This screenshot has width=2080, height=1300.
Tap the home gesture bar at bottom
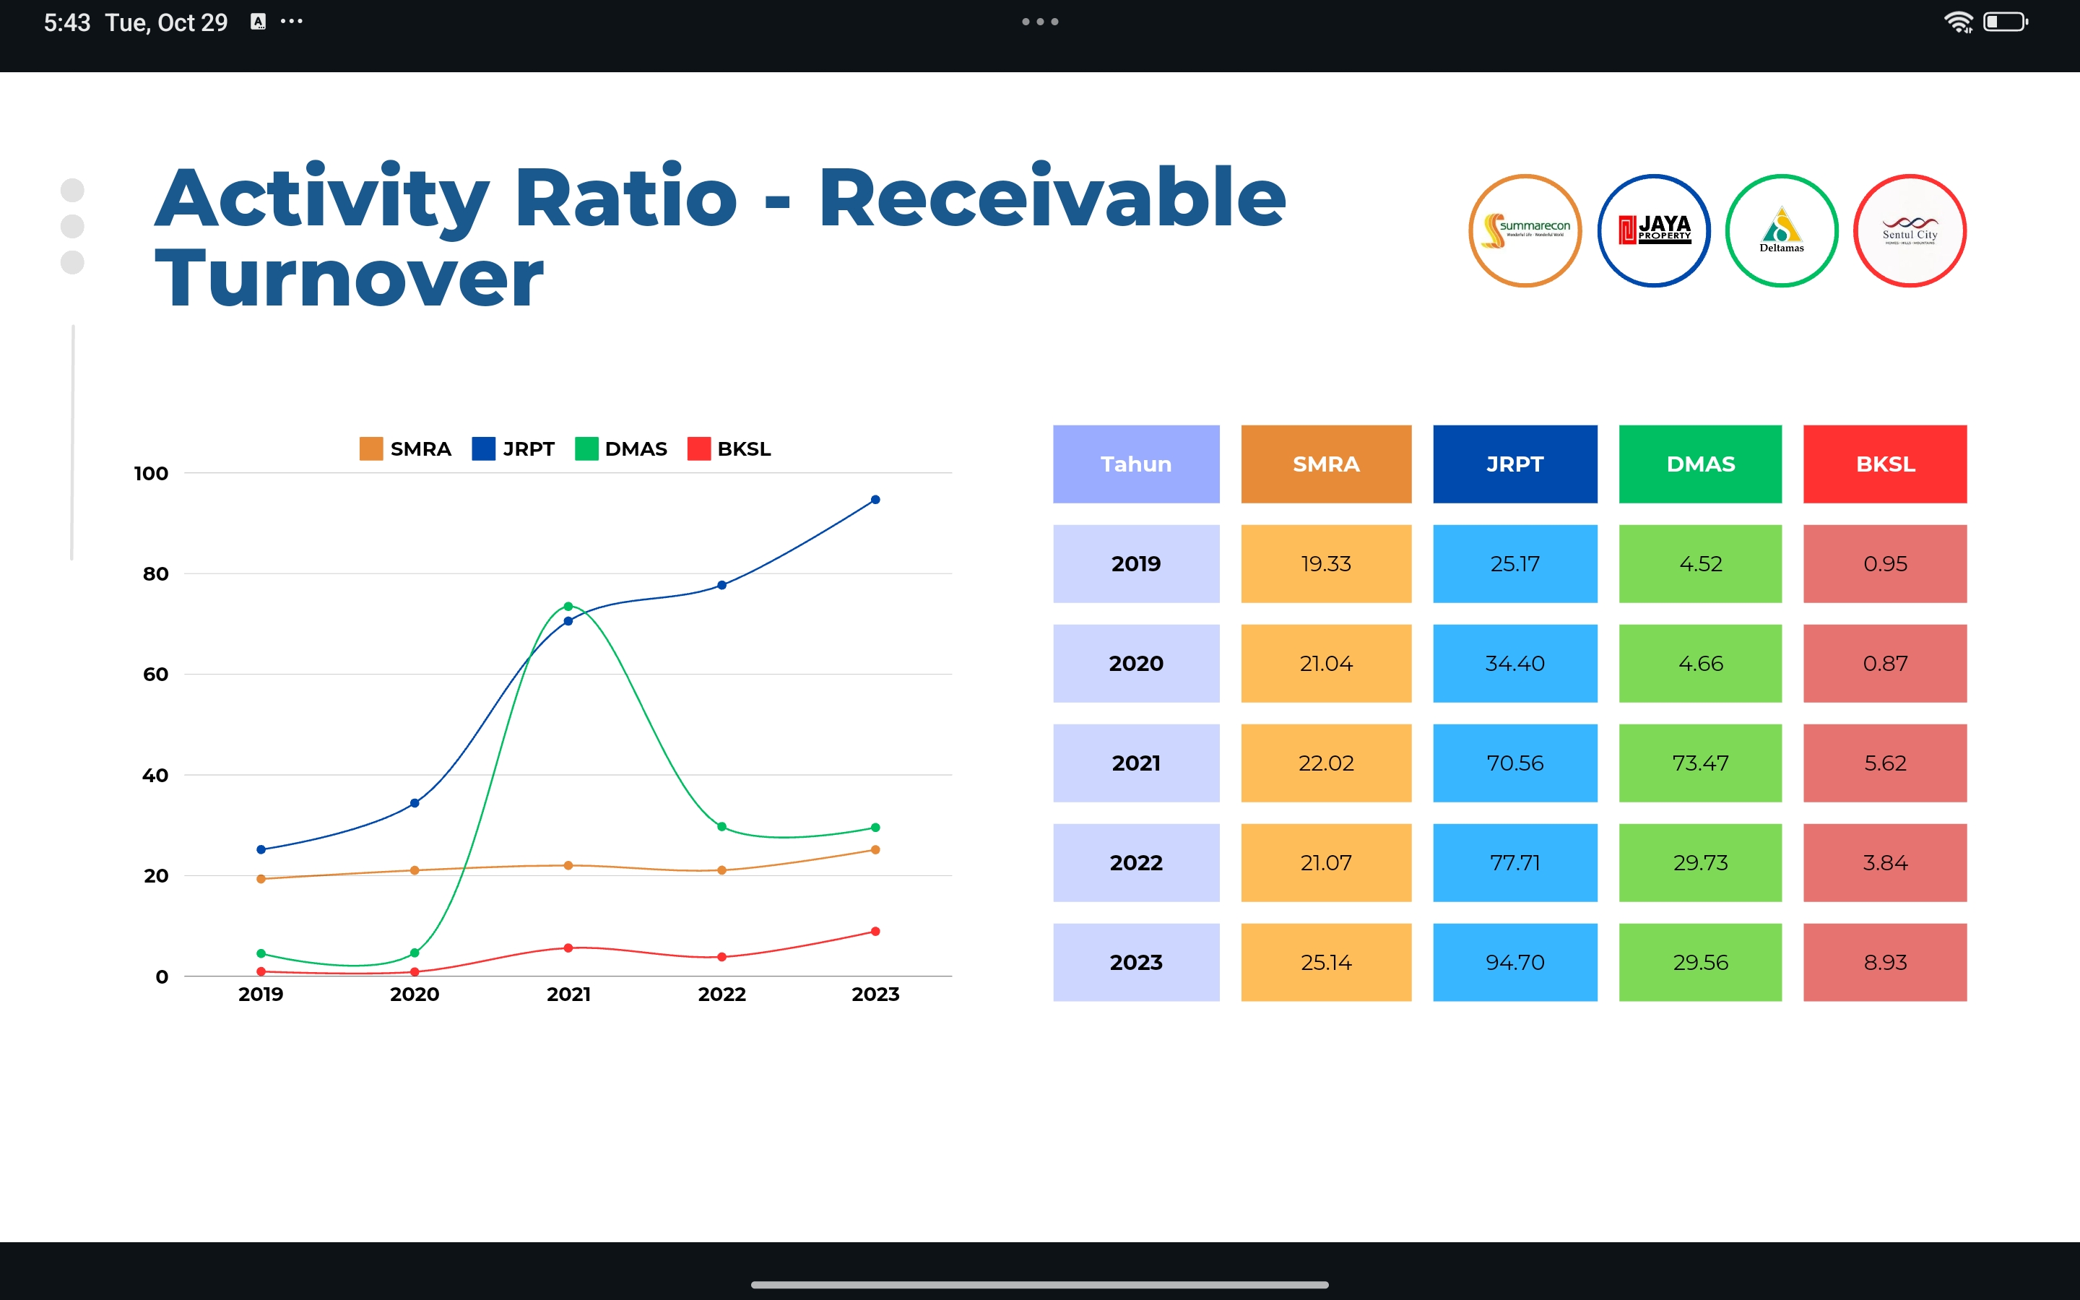pos(1040,1285)
